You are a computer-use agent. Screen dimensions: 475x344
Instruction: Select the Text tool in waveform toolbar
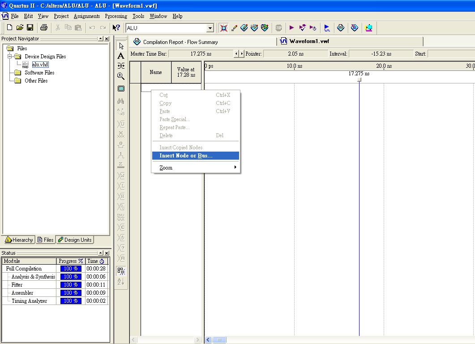pos(121,56)
